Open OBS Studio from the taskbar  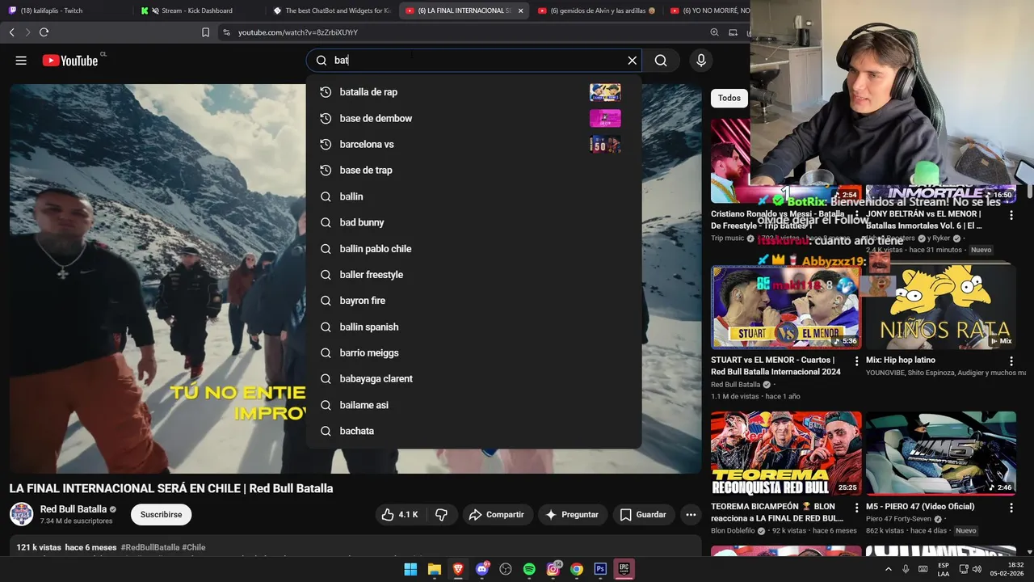[506, 569]
